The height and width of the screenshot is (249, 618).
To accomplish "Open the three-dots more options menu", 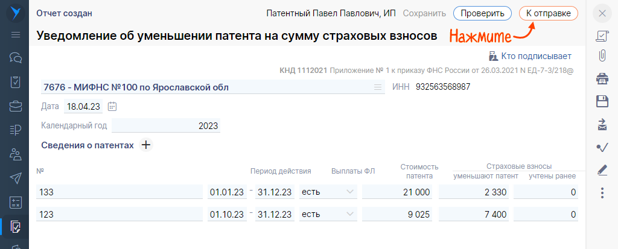I will click(602, 193).
